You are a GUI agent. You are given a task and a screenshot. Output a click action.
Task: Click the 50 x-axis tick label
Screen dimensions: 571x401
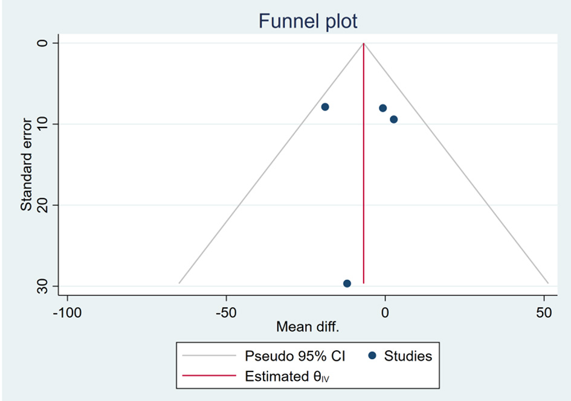point(544,313)
